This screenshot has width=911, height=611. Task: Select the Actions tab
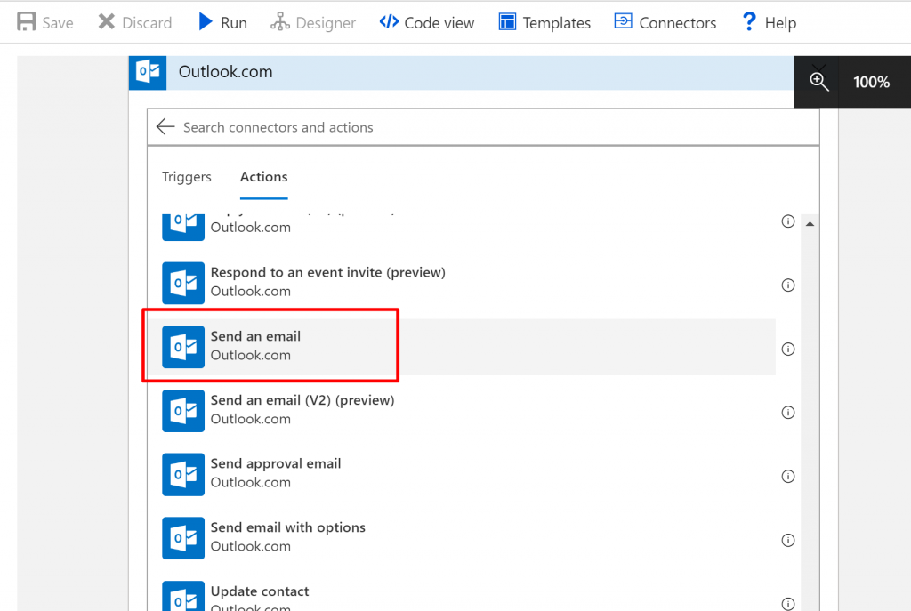(x=263, y=177)
